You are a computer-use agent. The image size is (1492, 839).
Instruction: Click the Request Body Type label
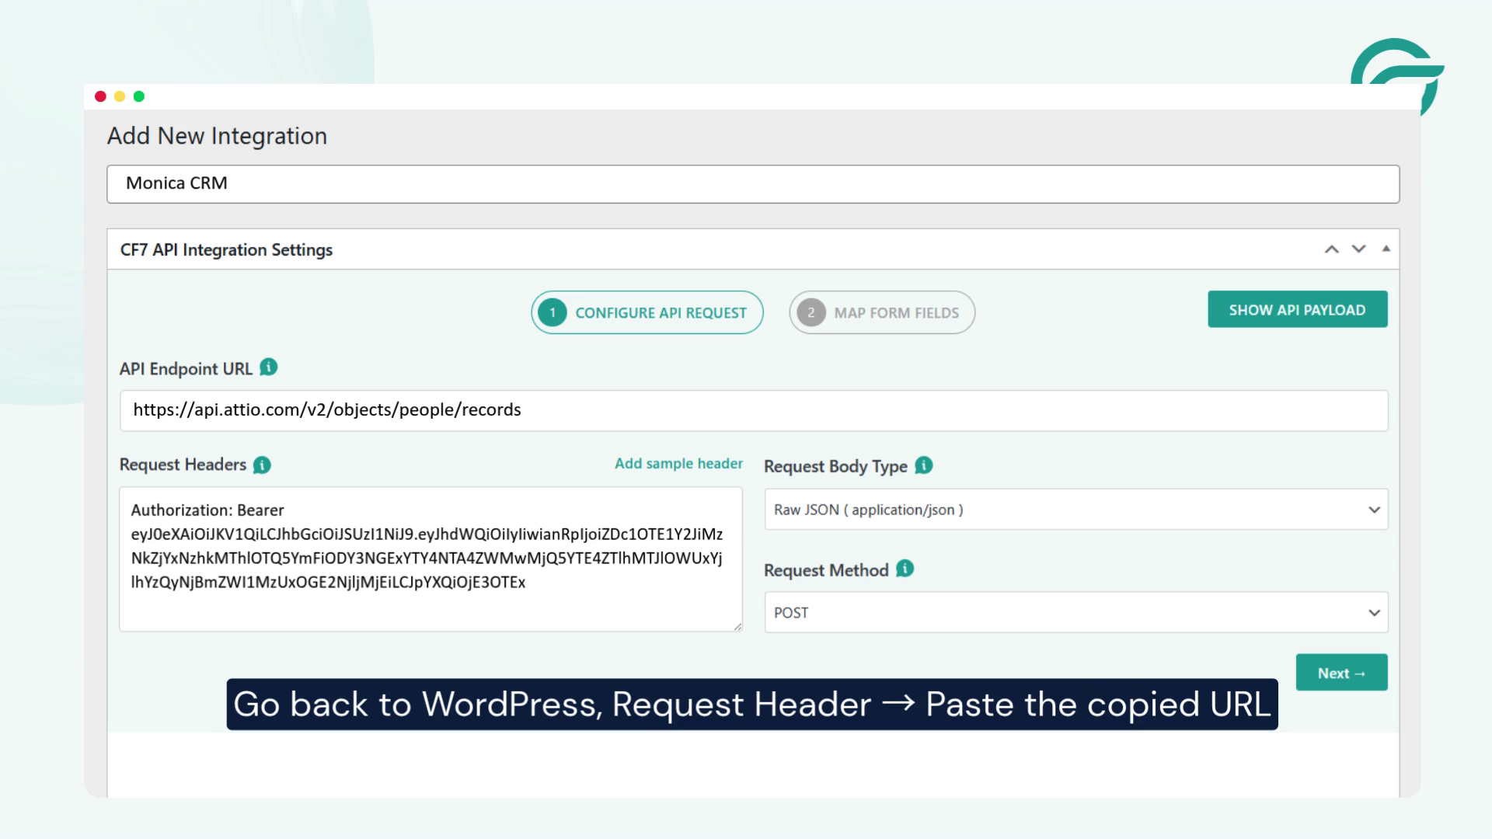click(x=835, y=466)
